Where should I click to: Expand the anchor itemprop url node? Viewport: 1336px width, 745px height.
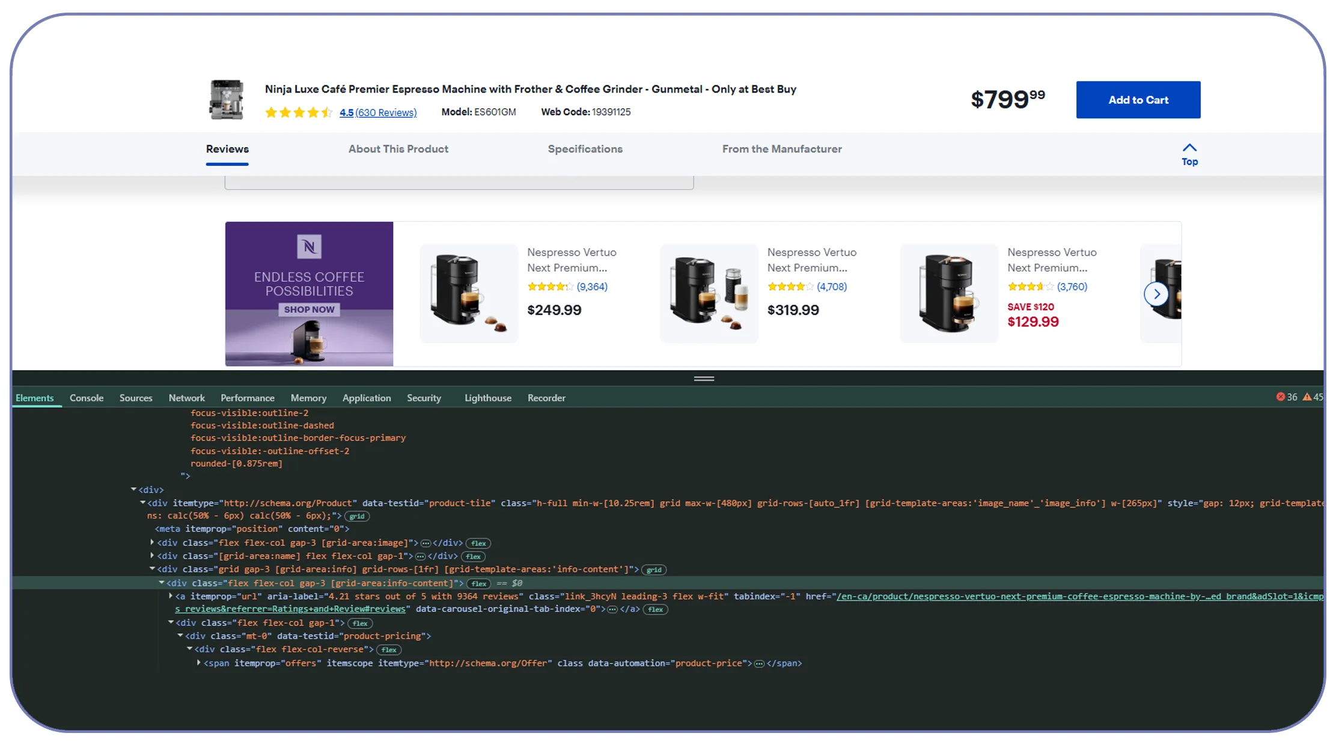pyautogui.click(x=171, y=596)
